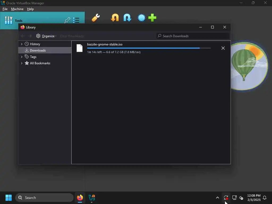Image resolution: width=272 pixels, height=204 pixels.
Task: Click the New machine blue starburst icon
Action: (141, 18)
